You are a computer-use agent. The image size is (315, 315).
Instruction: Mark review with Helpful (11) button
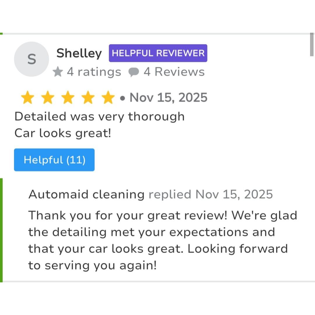54,160
